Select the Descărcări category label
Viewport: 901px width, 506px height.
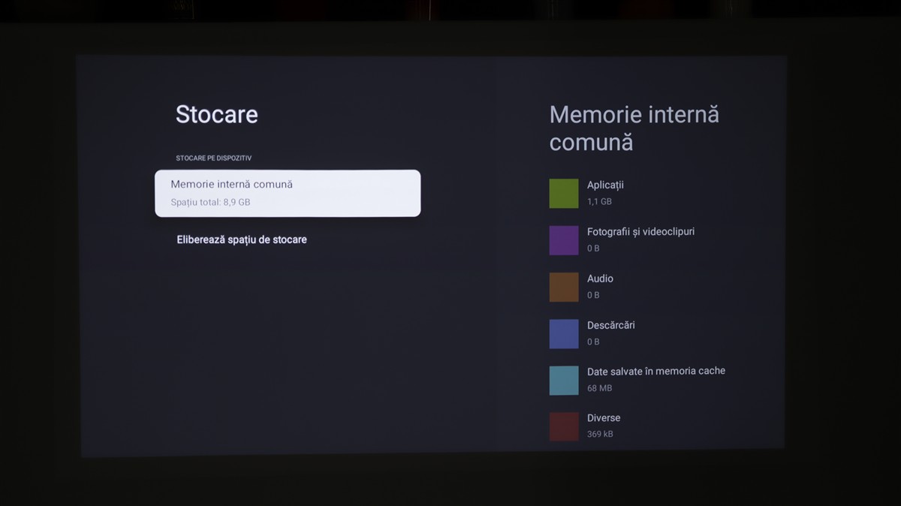pyautogui.click(x=610, y=325)
